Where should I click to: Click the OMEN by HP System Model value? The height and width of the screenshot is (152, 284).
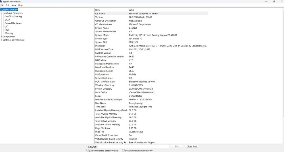pos(153,35)
